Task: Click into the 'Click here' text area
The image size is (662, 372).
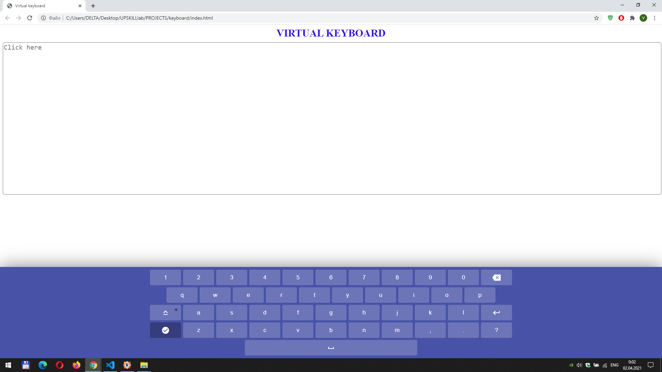Action: 332,118
